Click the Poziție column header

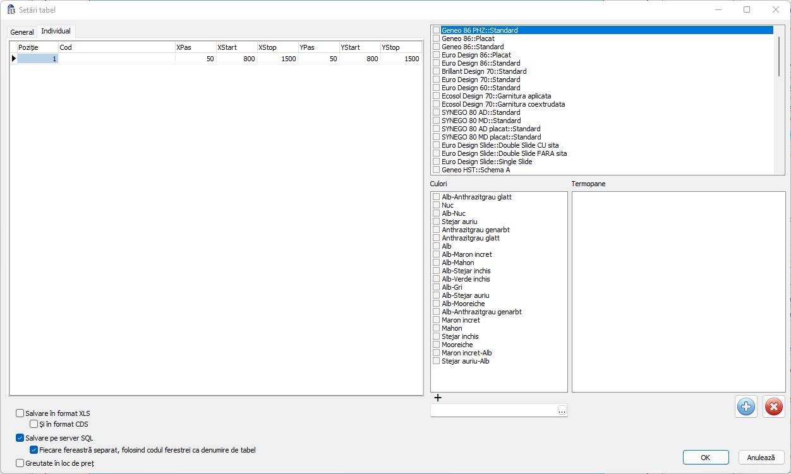(37, 47)
